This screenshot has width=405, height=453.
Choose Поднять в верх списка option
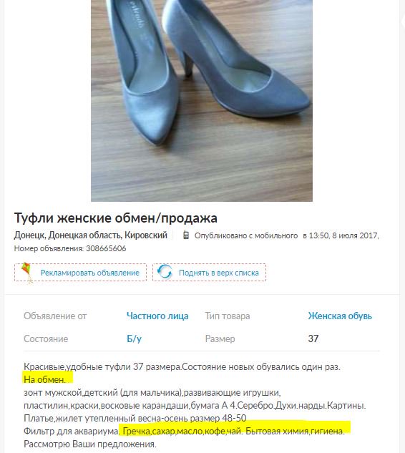(x=219, y=273)
